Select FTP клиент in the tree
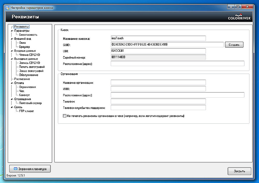 point(26,111)
